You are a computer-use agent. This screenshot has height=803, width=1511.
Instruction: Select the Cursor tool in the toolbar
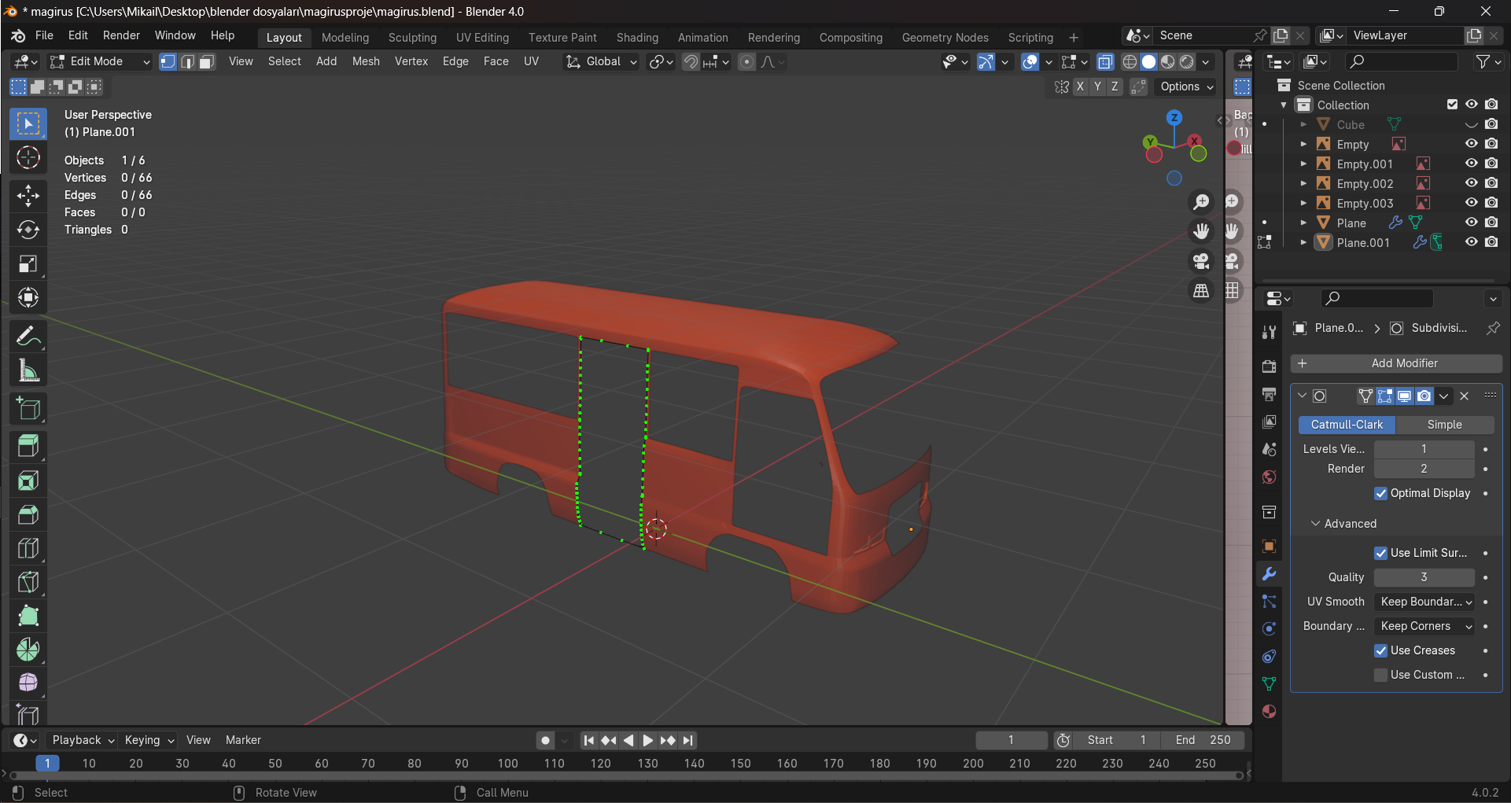(28, 158)
